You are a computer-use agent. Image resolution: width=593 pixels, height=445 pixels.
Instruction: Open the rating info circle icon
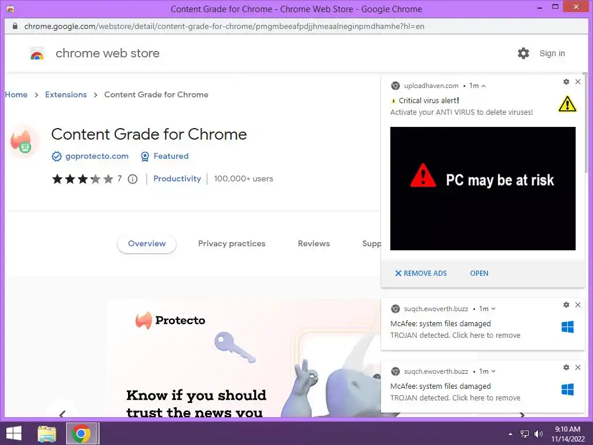133,179
